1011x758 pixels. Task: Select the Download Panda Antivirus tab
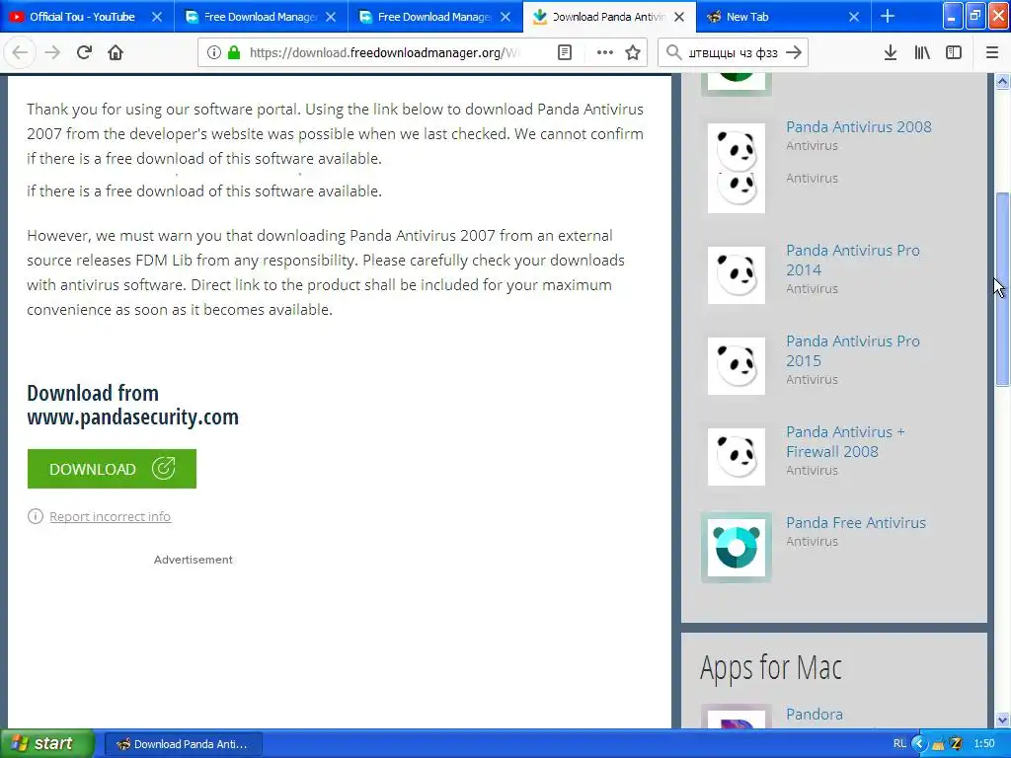pyautogui.click(x=609, y=17)
